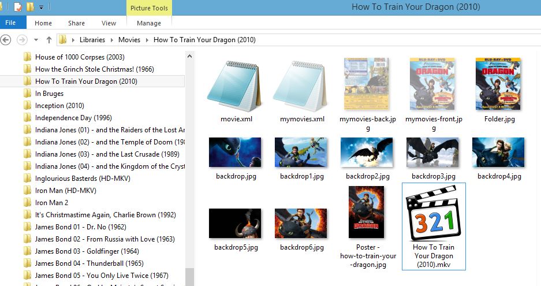541x286 pixels.
Task: Open the Manage ribbon tab
Action: [x=149, y=23]
